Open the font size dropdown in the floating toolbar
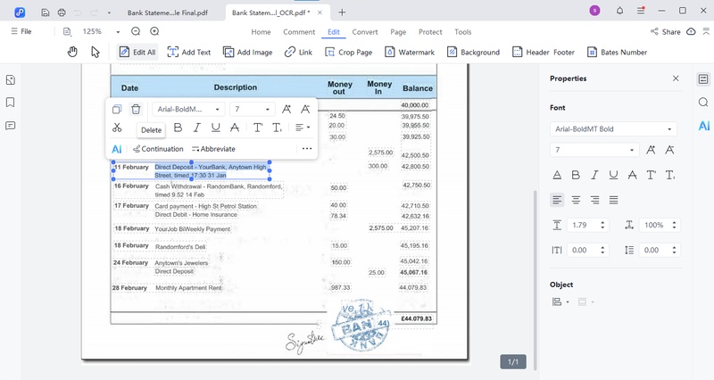The height and width of the screenshot is (380, 714). [x=253, y=109]
